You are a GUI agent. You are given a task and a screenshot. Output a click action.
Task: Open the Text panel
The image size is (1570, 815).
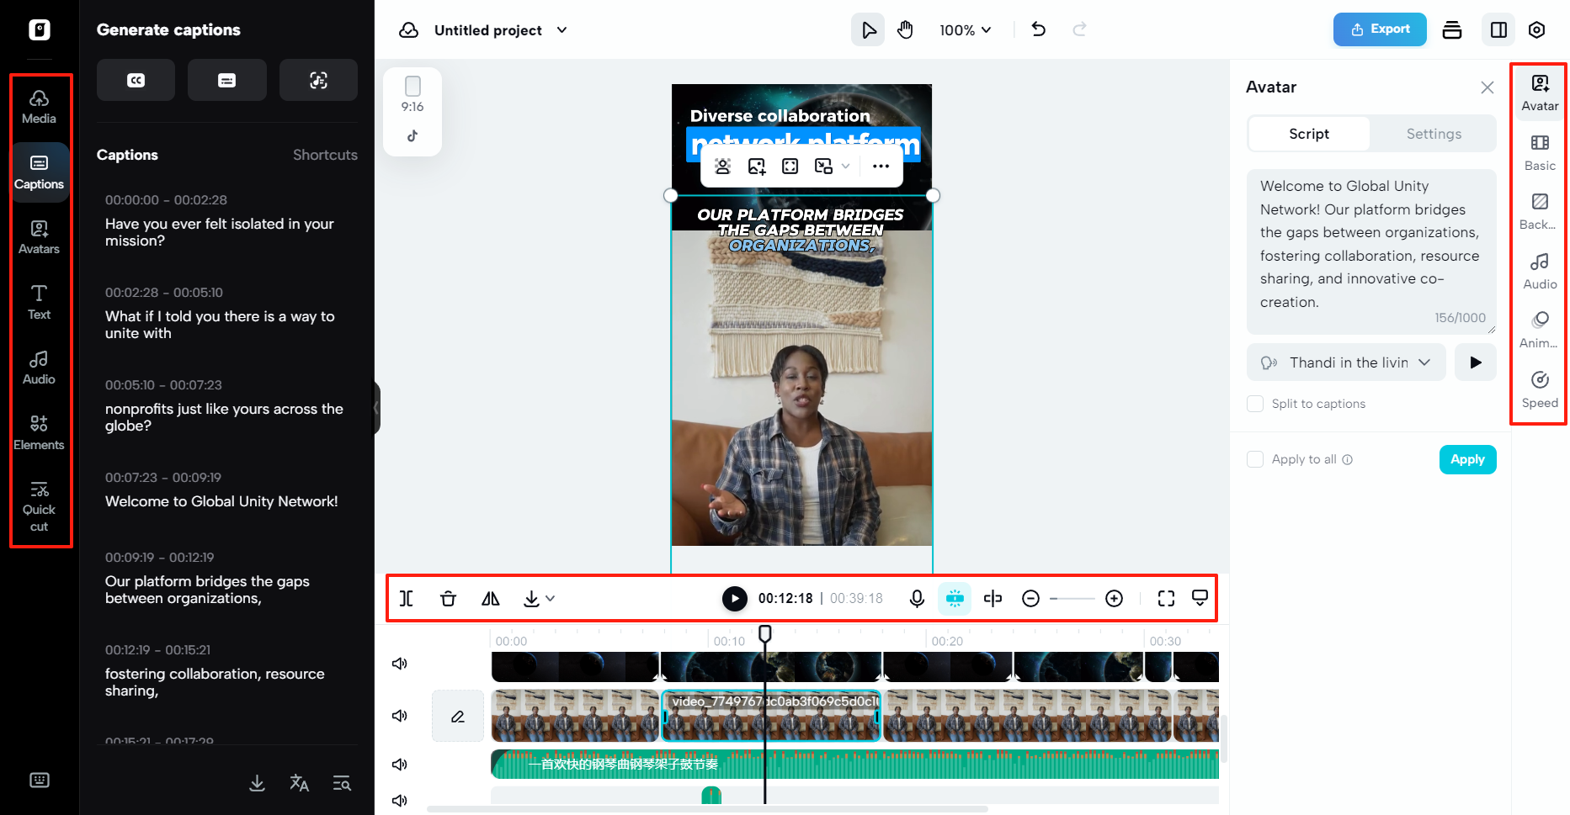click(39, 303)
